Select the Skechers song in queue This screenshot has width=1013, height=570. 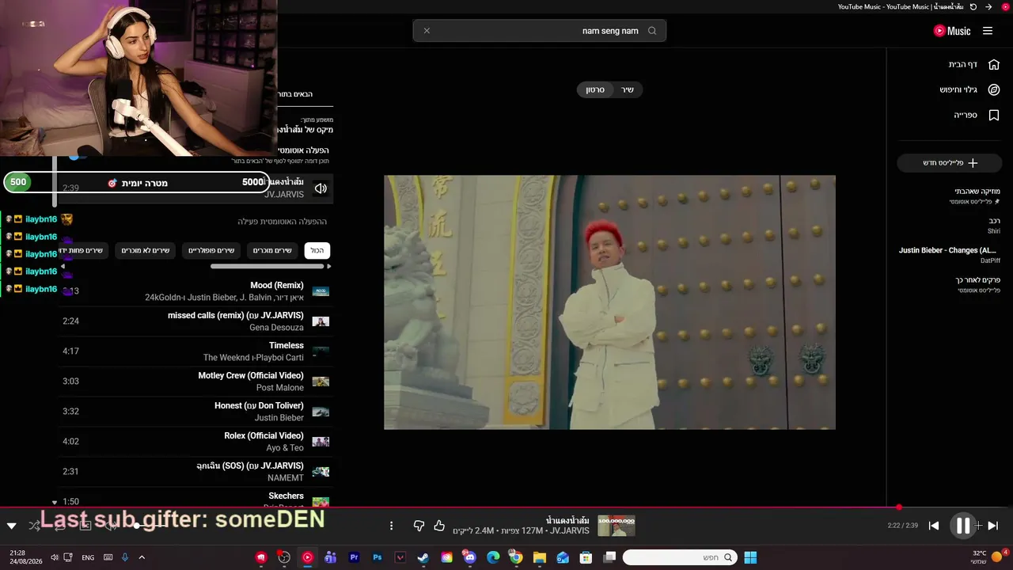[286, 496]
